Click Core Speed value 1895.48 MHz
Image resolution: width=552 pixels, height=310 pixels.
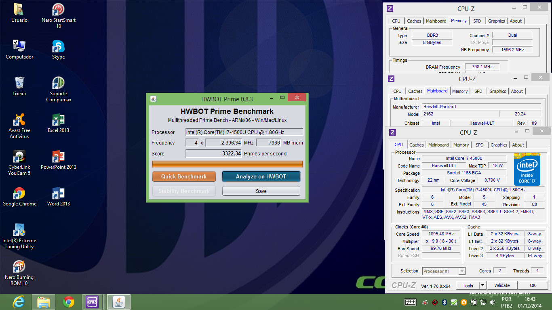(441, 234)
